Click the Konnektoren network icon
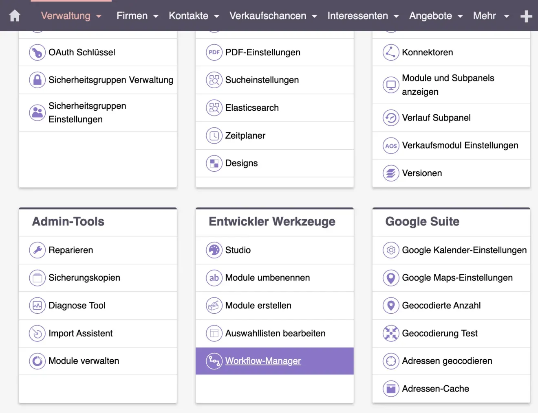 390,52
